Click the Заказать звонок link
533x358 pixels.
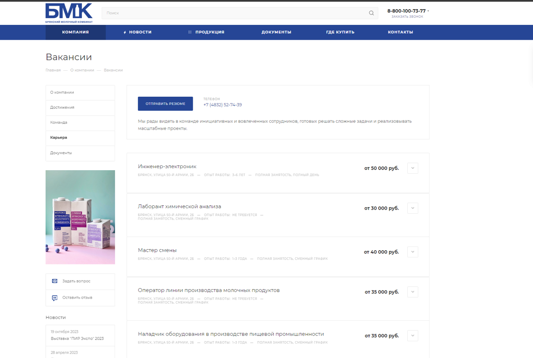pos(407,17)
